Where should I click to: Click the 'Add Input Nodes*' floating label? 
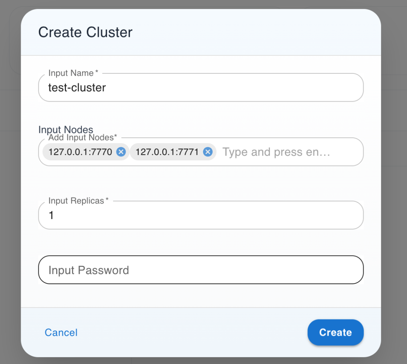83,137
